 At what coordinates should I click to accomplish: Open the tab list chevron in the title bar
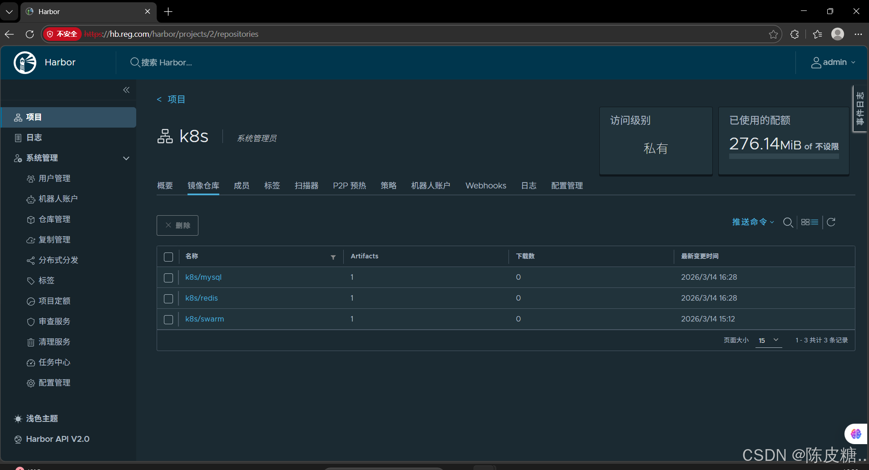coord(9,12)
